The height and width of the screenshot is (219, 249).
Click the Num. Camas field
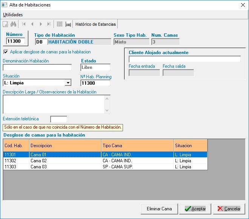[x=166, y=42]
